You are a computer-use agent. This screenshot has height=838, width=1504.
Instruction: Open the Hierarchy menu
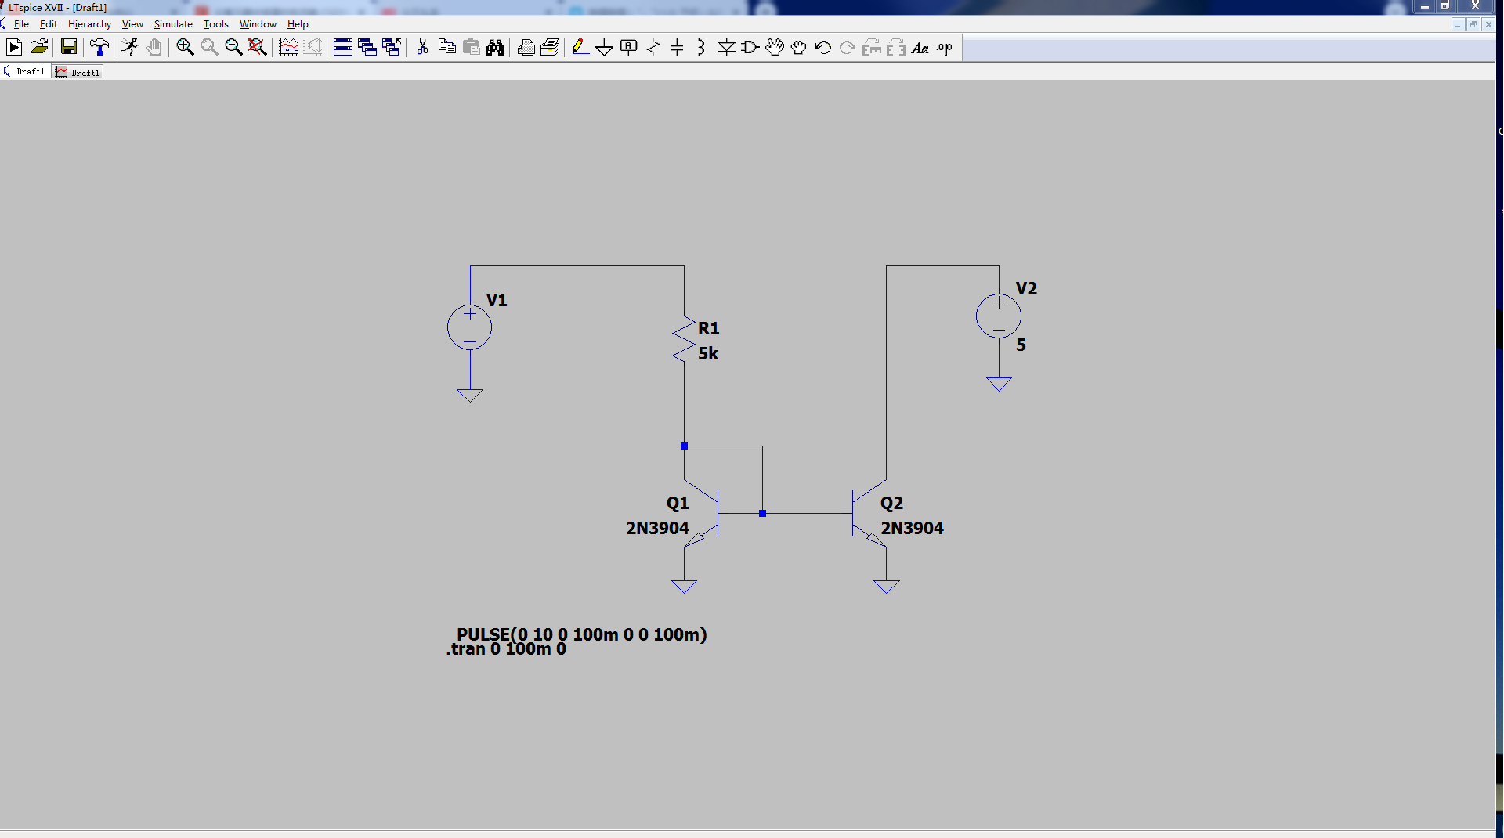click(89, 24)
